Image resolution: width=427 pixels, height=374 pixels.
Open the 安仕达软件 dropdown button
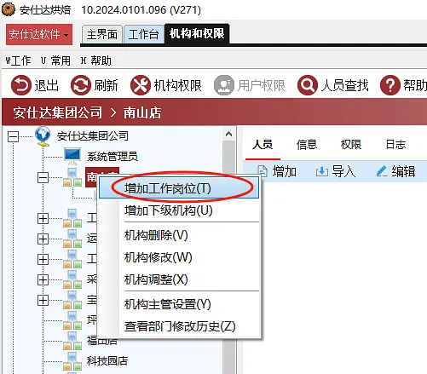39,34
